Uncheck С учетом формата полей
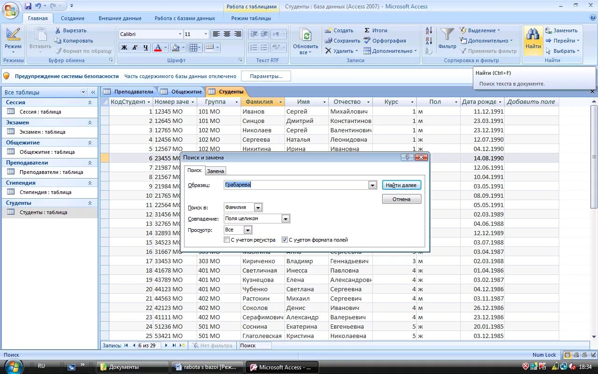Viewport: 598px width, 374px height. [285, 240]
